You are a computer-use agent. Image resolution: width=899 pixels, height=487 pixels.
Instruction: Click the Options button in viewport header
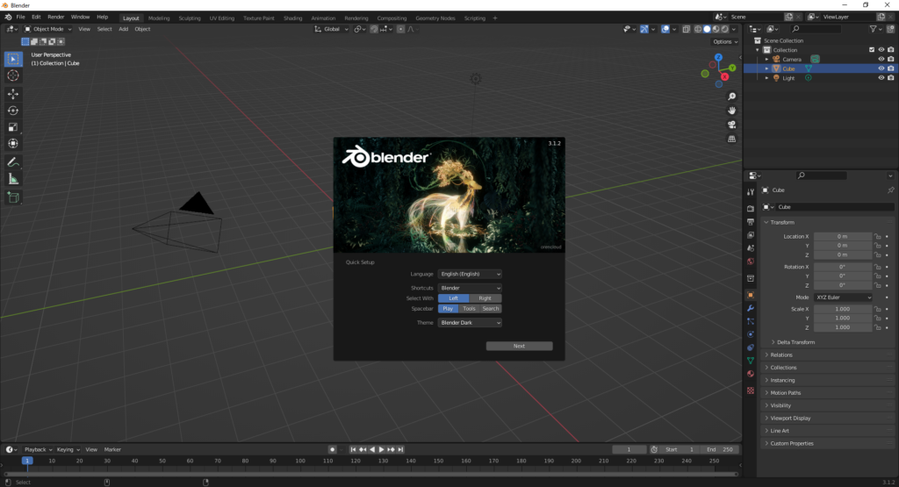(725, 42)
